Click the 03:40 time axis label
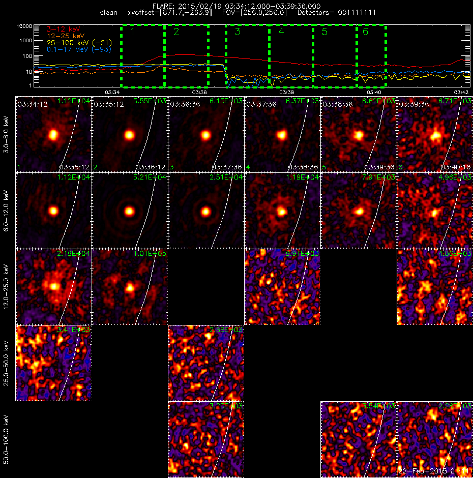473x478 pixels. tap(374, 92)
